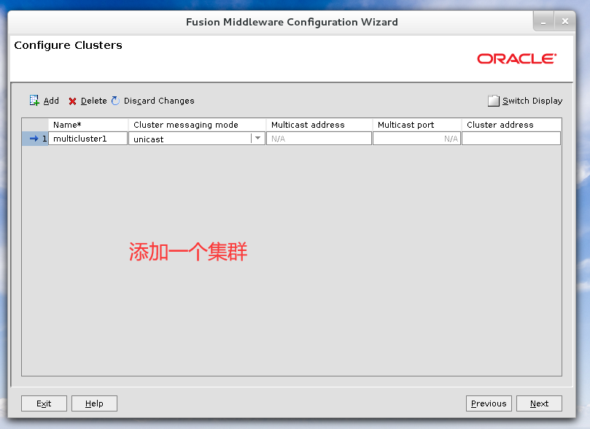
Task: Click the Switch Display label
Action: pos(532,101)
